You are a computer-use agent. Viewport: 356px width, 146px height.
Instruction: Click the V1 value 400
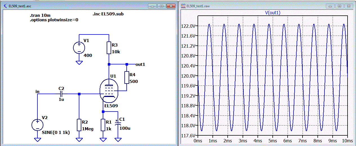click(x=88, y=55)
